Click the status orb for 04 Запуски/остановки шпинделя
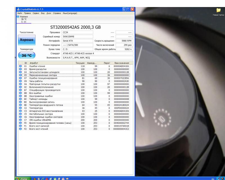The height and width of the screenshot is (180, 225). [20, 72]
